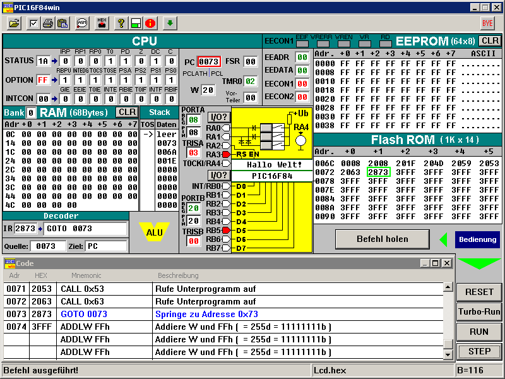Viewport: 505px width, 379px height.
Task: Click the BYE exit icon
Action: tap(487, 23)
